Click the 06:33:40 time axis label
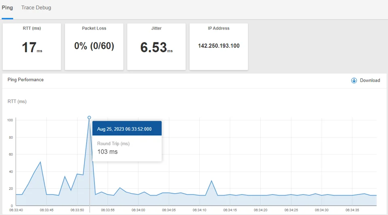Viewport: 388px width, 215px height. click(x=16, y=210)
